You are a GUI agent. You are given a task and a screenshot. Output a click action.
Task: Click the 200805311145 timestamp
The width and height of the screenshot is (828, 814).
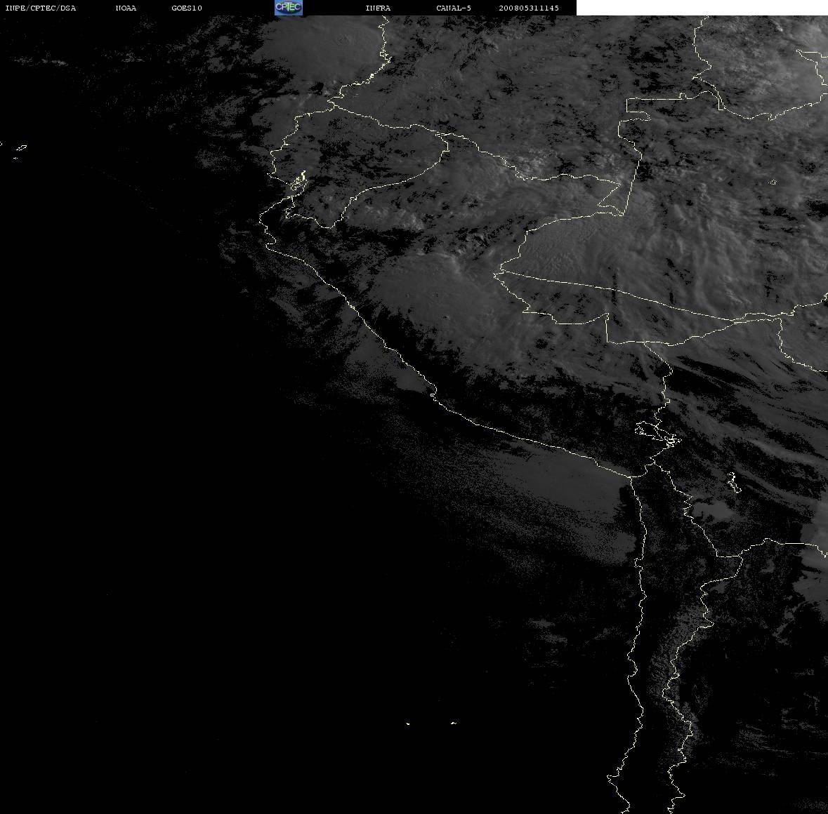coord(529,8)
